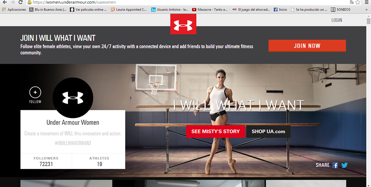
Task: Click the SEE MISTY'S STORY button
Action: coord(215,131)
